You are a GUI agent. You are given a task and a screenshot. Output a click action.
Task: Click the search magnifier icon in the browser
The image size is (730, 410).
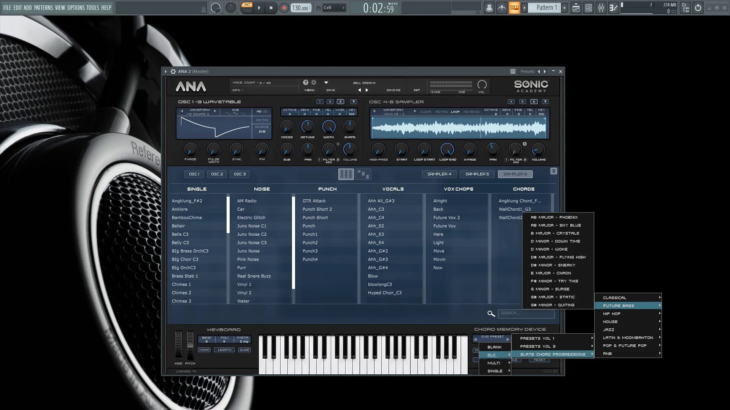[x=491, y=314]
